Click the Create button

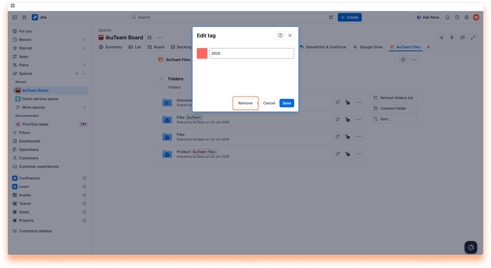pyautogui.click(x=349, y=17)
